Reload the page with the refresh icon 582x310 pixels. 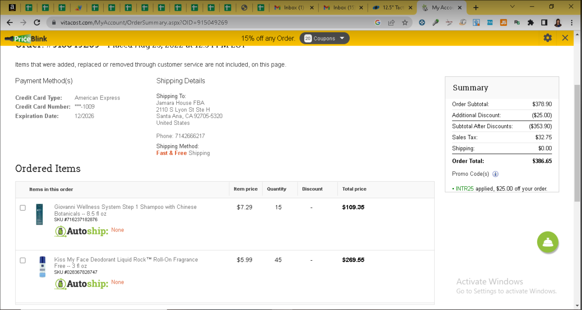pos(37,23)
